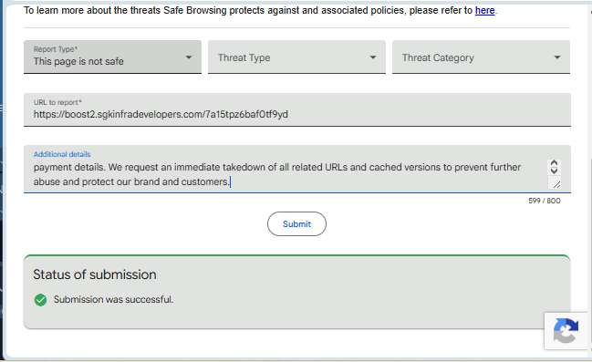Expand the Threat Type arrow

[373, 57]
